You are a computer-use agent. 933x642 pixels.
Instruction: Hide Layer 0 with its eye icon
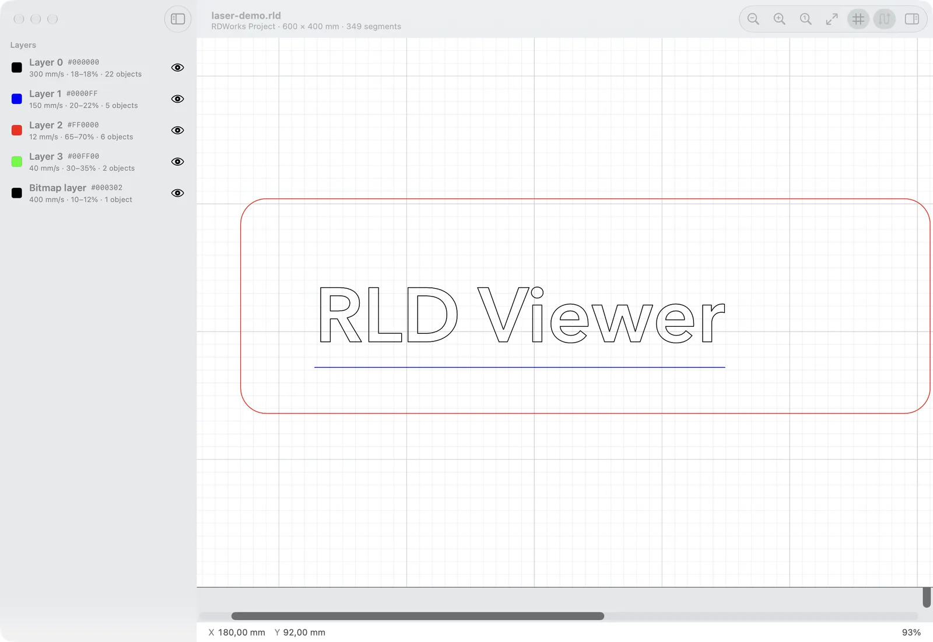click(178, 68)
